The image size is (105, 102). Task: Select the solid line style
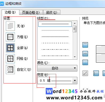coord(55,24)
